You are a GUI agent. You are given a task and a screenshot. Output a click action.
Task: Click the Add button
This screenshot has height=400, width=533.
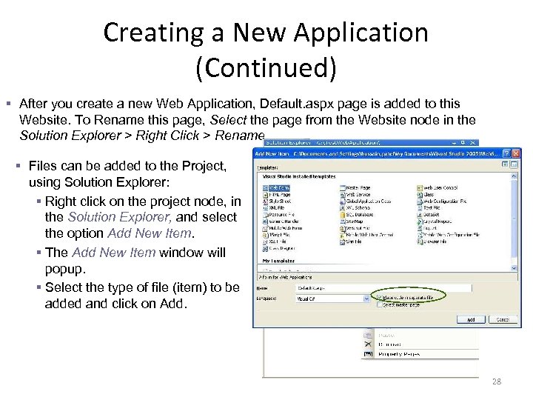(x=471, y=320)
